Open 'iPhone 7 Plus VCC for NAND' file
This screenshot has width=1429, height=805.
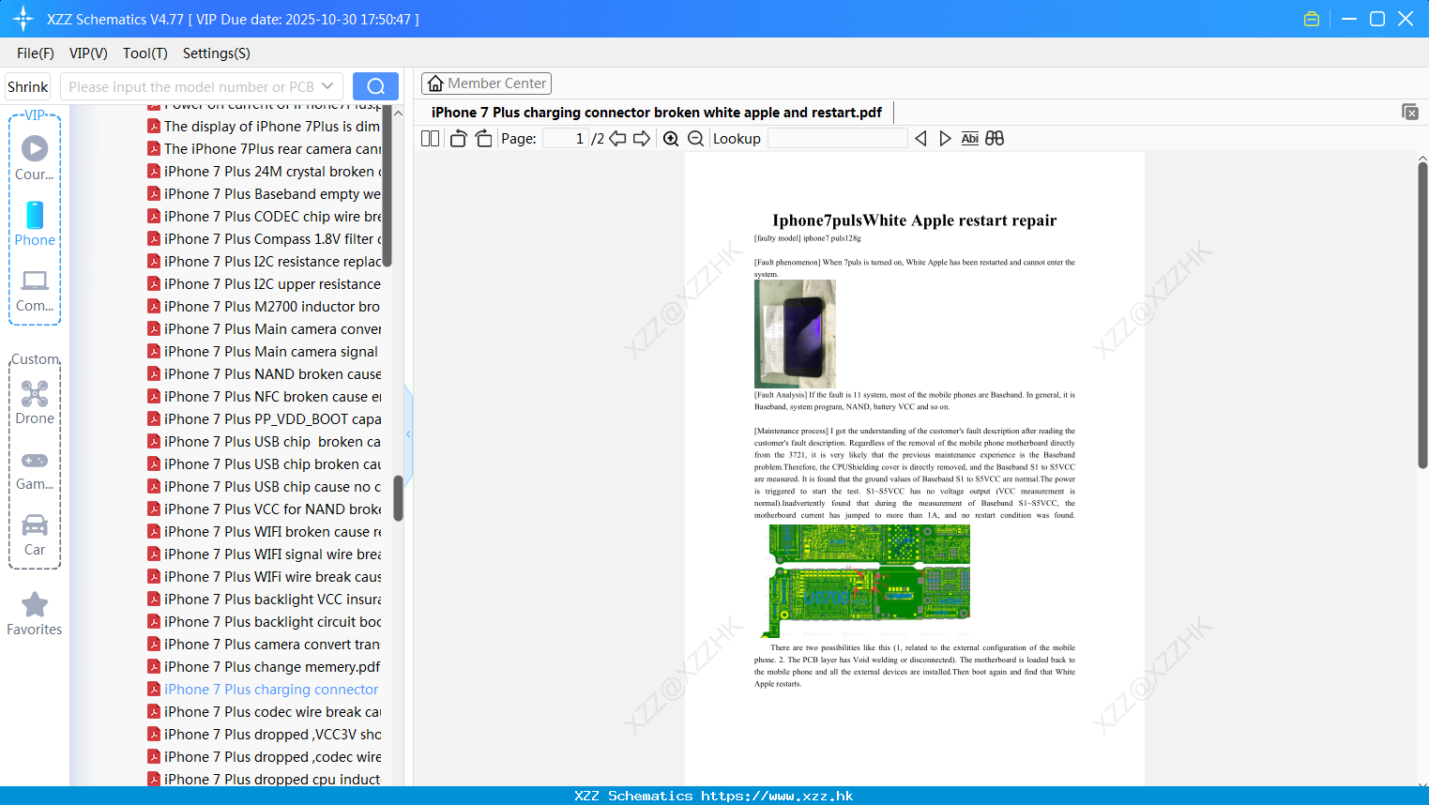point(265,509)
